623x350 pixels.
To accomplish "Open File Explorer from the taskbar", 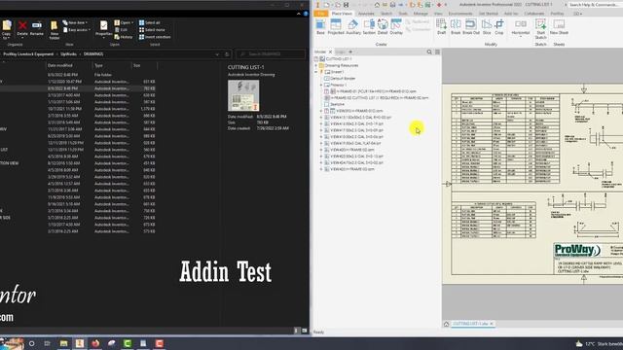I will [63, 343].
